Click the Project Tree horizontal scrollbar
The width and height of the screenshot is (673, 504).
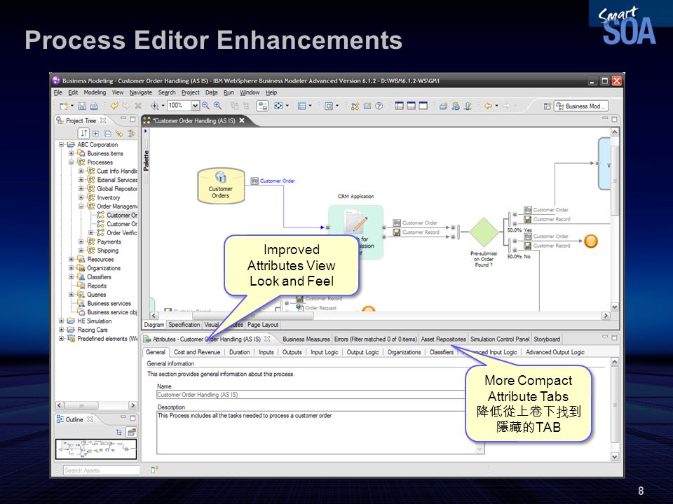(96, 405)
